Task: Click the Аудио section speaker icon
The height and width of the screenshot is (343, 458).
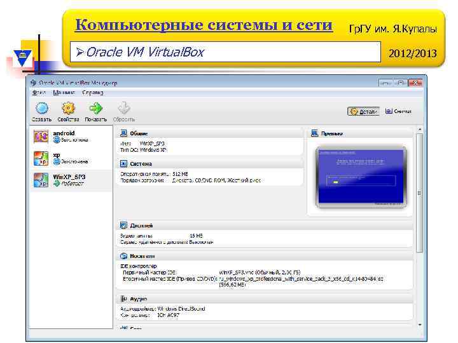Action: (123, 299)
